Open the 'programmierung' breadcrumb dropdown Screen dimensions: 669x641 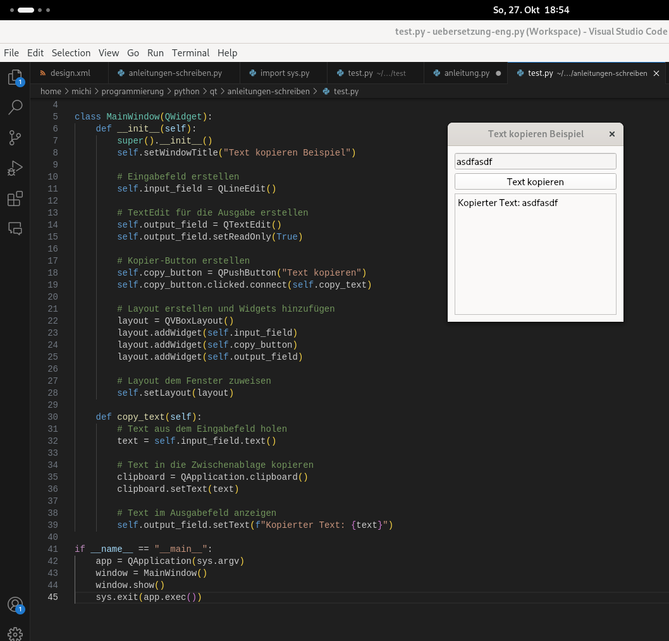pyautogui.click(x=132, y=91)
